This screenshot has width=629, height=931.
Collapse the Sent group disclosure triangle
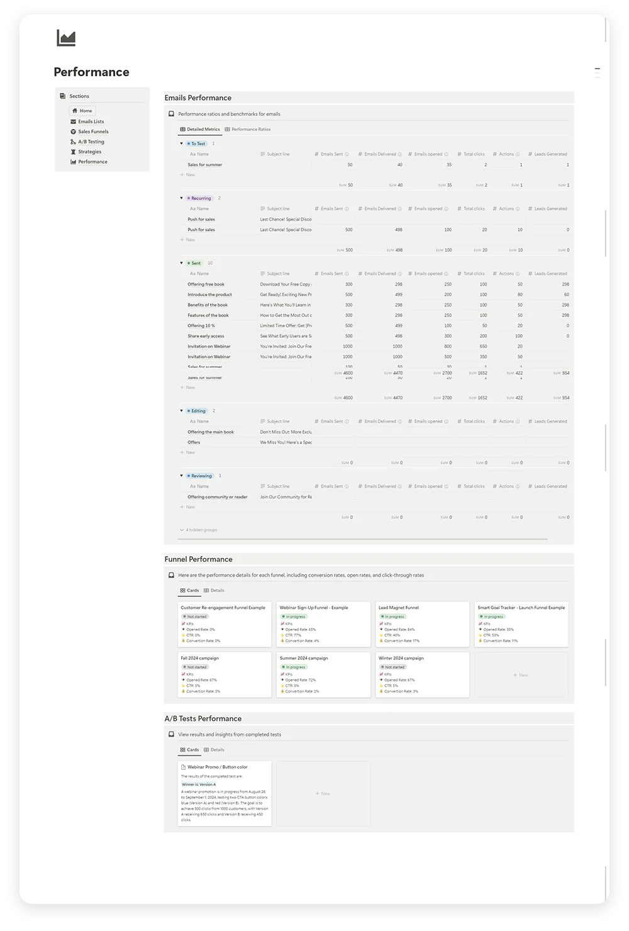click(x=182, y=263)
